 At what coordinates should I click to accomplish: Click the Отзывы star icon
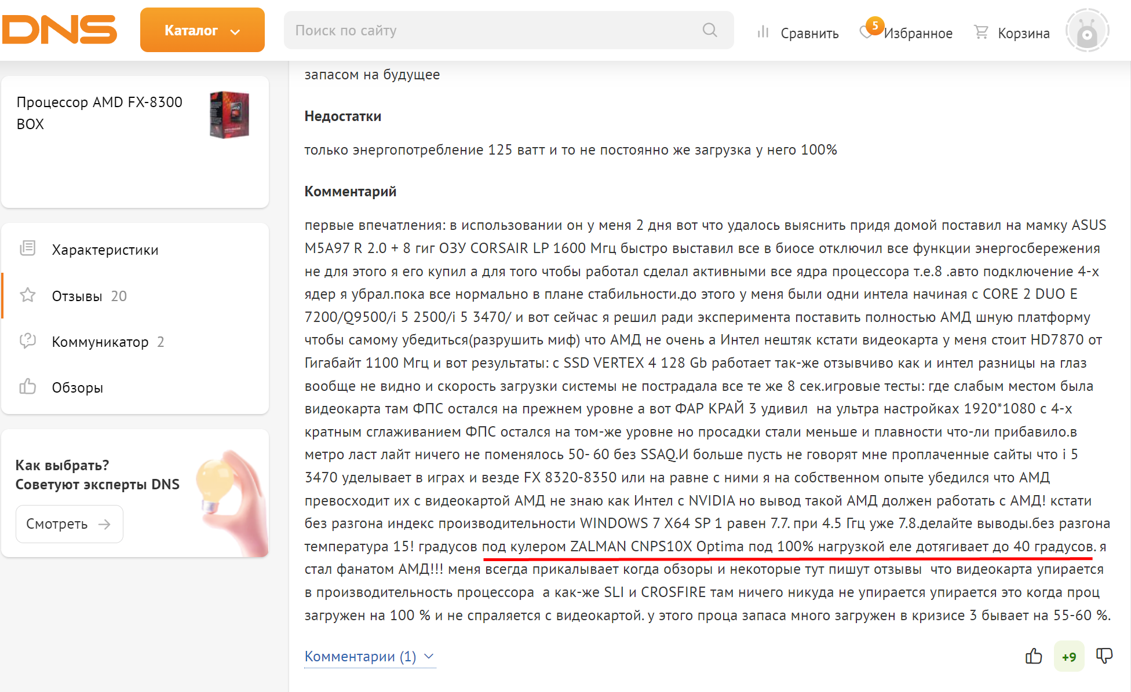[28, 295]
